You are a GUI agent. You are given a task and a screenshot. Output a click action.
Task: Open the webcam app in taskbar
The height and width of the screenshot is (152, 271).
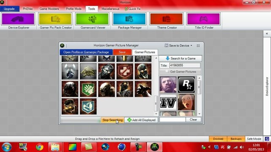tap(105, 147)
